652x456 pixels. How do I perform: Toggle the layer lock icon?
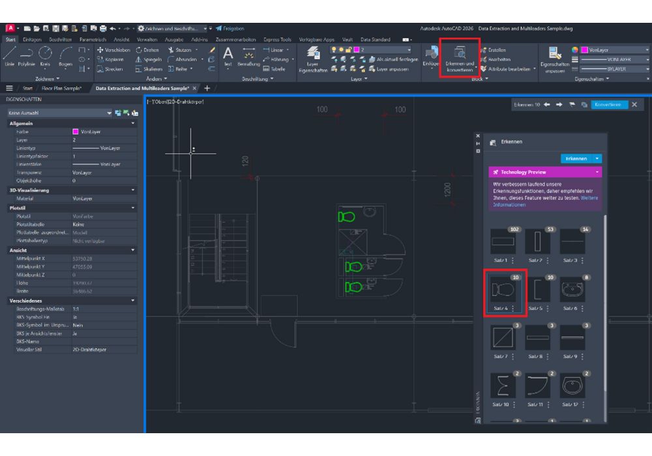click(349, 50)
